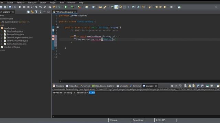220x123 pixels.
Task: Open the Search menu
Action: coord(43,2)
